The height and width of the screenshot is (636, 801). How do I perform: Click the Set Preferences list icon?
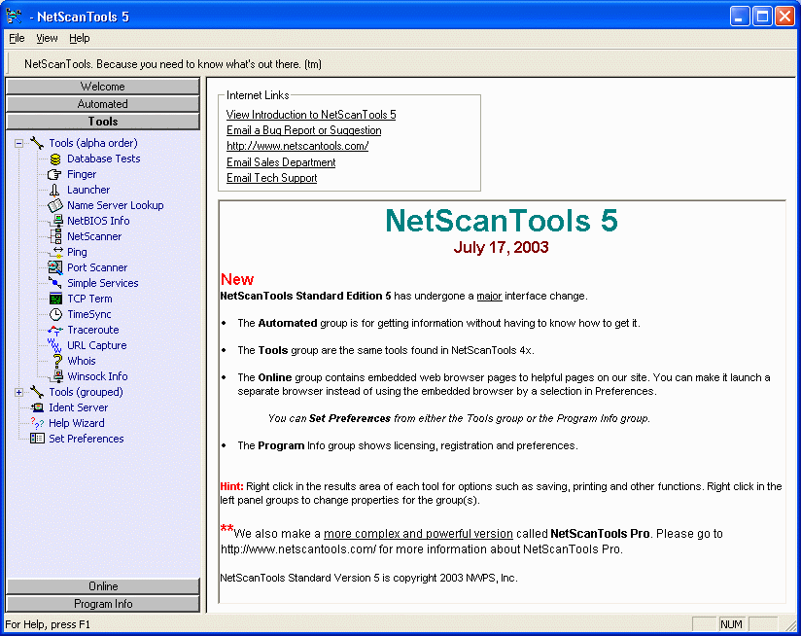(37, 439)
